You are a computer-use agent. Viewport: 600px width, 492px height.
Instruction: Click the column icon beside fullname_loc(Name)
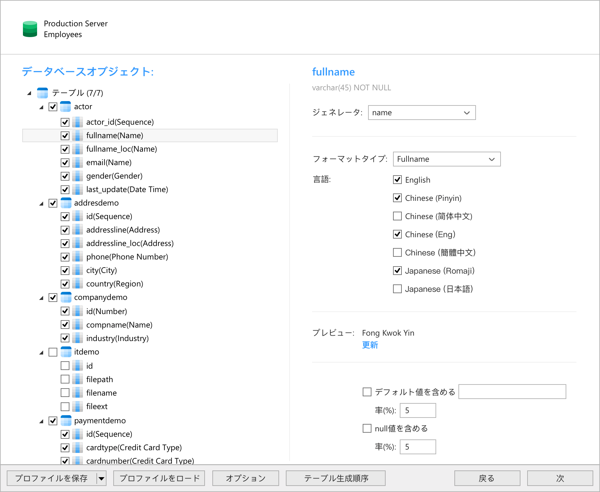pyautogui.click(x=78, y=149)
